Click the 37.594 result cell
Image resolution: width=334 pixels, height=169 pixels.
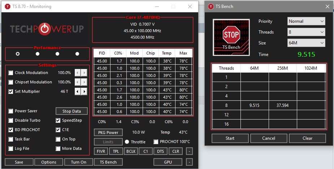(x=283, y=105)
